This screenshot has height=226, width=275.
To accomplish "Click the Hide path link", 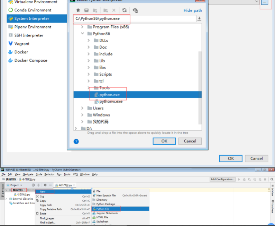I will click(193, 10).
